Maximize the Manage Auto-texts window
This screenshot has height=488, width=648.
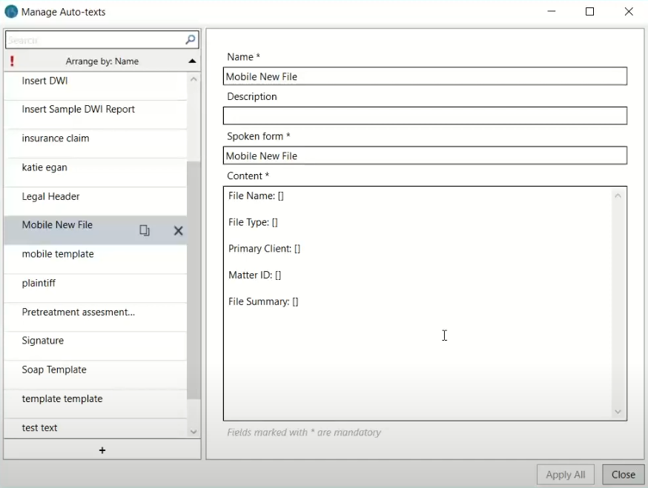589,12
